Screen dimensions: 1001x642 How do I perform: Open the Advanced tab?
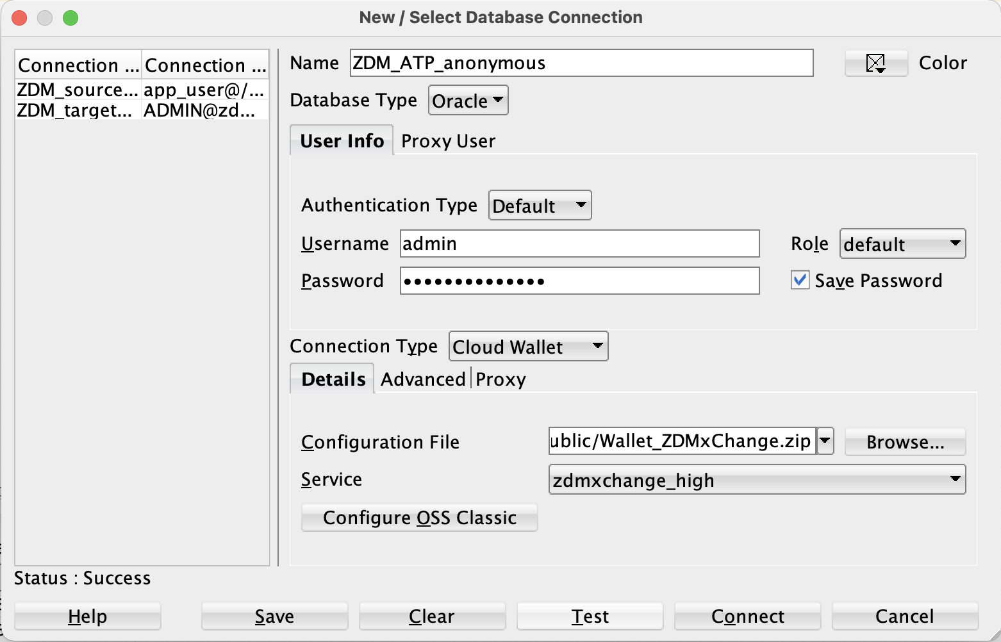click(x=423, y=379)
